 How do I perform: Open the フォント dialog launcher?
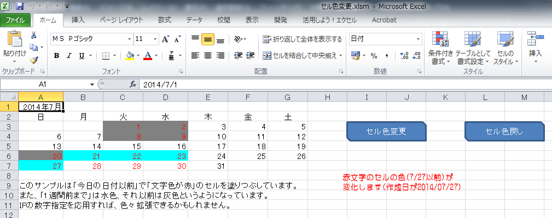tap(181, 72)
